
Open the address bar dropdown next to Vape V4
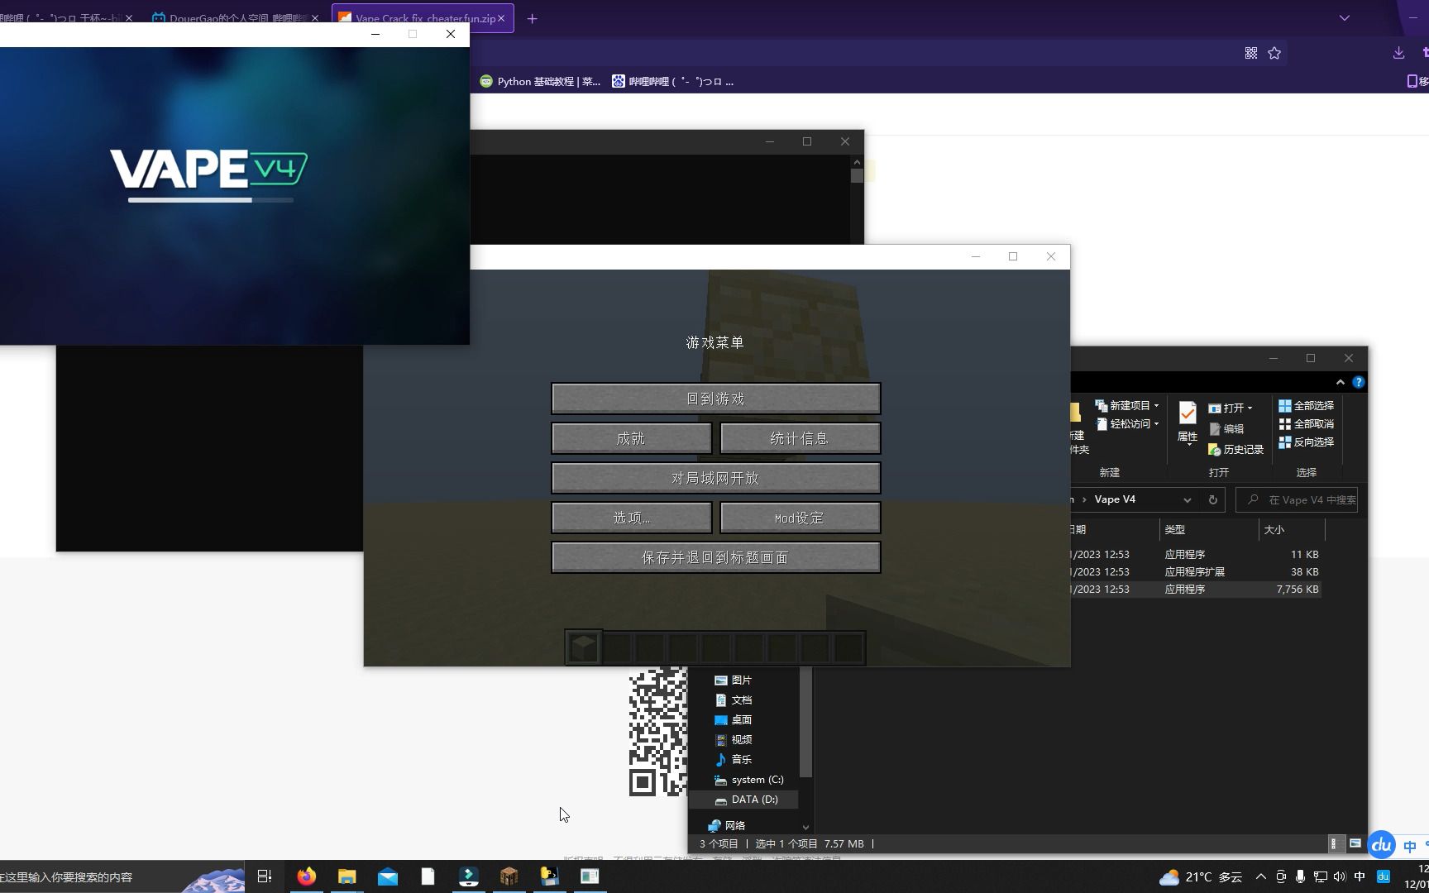(1188, 499)
